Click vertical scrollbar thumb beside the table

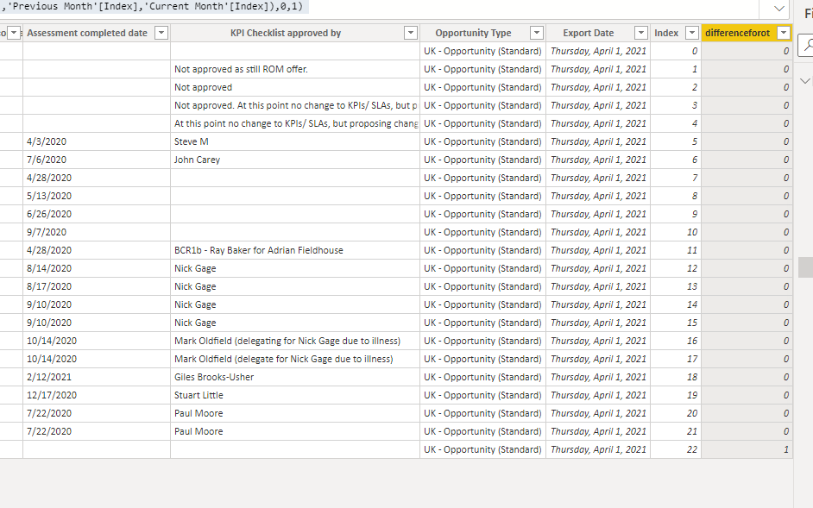point(806,267)
